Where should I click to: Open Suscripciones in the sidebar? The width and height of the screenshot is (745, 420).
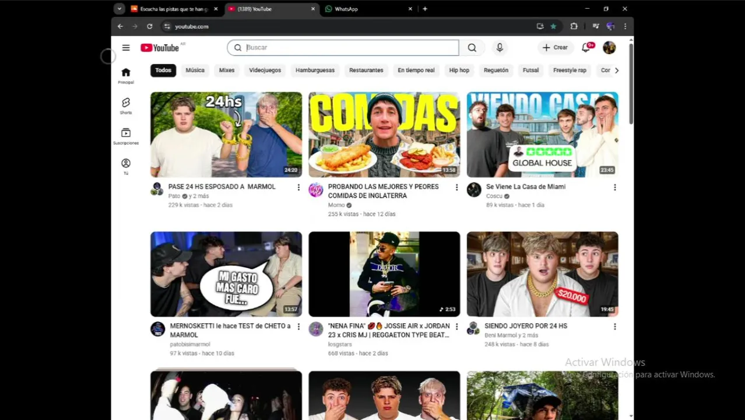point(126,136)
